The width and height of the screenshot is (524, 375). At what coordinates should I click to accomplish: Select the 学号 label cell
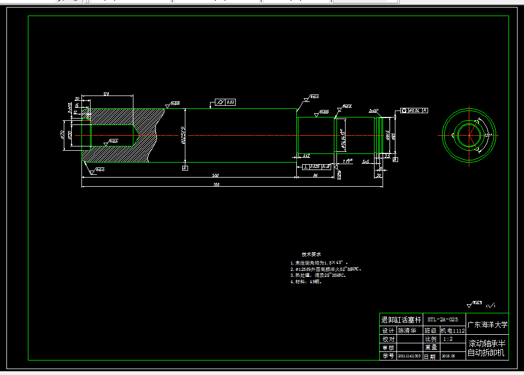388,356
